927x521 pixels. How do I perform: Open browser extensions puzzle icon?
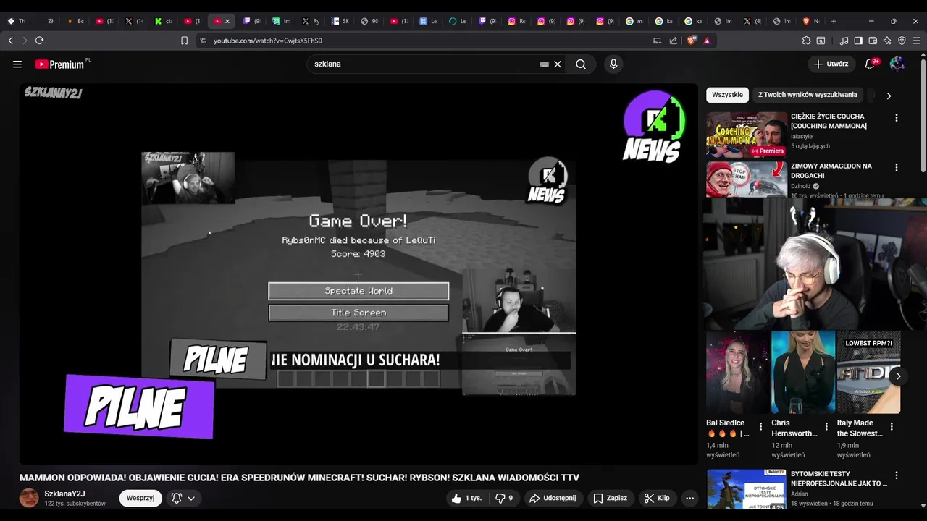point(806,41)
